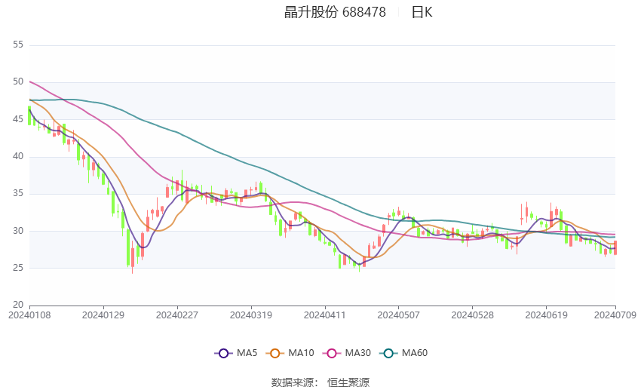This screenshot has width=641, height=390.
Task: Click the x-axis date 20240227
Action: [177, 315]
